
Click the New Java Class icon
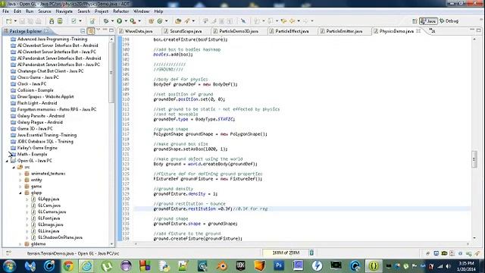pyautogui.click(x=160, y=21)
